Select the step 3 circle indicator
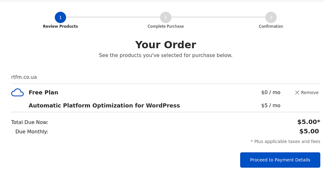Image resolution: width=324 pixels, height=171 pixels. (271, 17)
